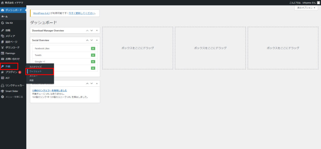
Task: Toggle the Download Manager Overview panel
Action: [97, 31]
